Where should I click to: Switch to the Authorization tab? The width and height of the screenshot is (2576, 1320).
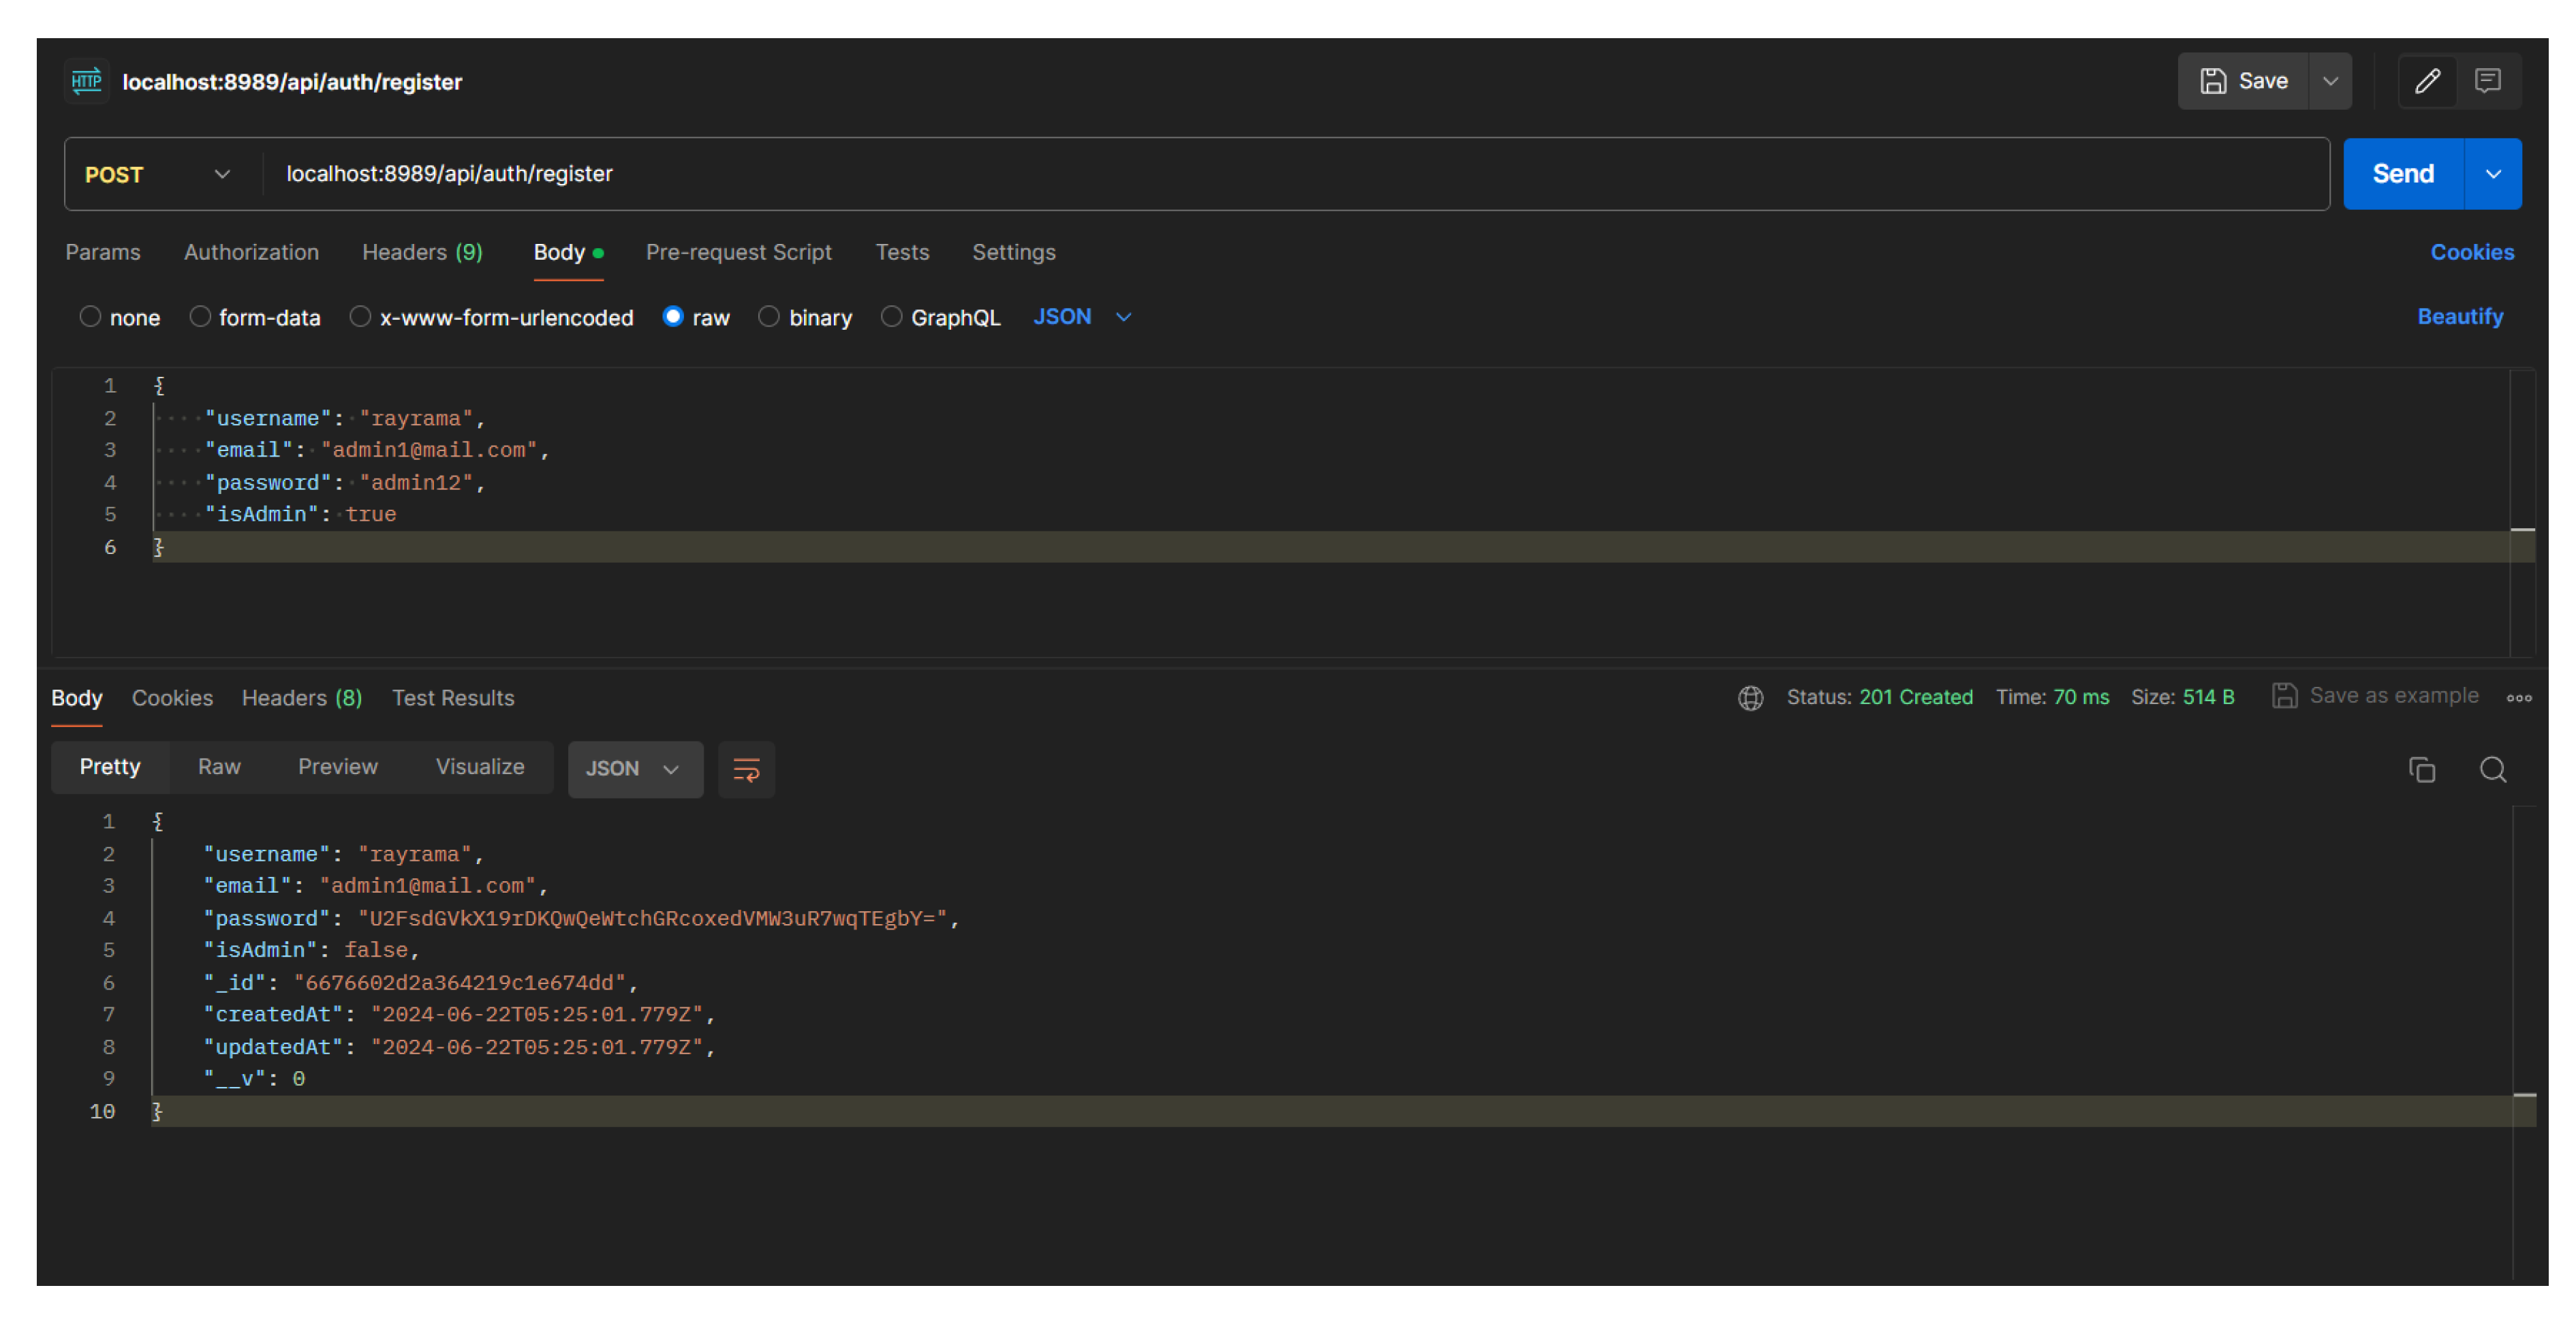tap(251, 252)
